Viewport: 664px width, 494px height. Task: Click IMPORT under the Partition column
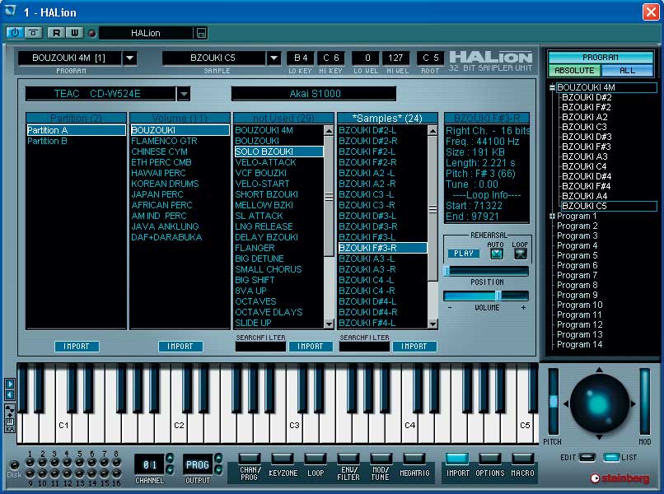(77, 347)
